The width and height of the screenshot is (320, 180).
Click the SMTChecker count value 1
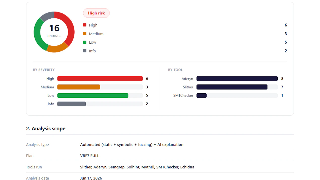pyautogui.click(x=282, y=96)
